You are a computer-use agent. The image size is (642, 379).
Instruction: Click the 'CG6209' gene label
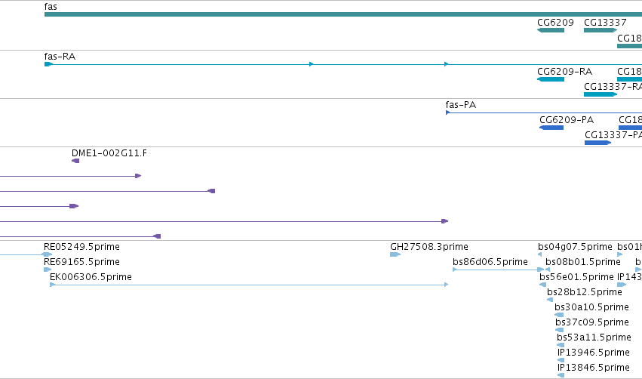(x=555, y=23)
